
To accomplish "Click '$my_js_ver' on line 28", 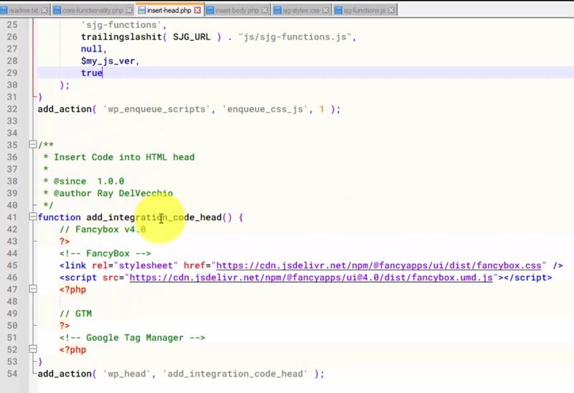I will [x=108, y=61].
